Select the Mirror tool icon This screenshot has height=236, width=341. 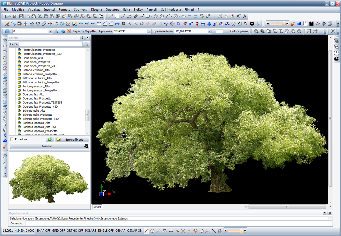[26, 24]
